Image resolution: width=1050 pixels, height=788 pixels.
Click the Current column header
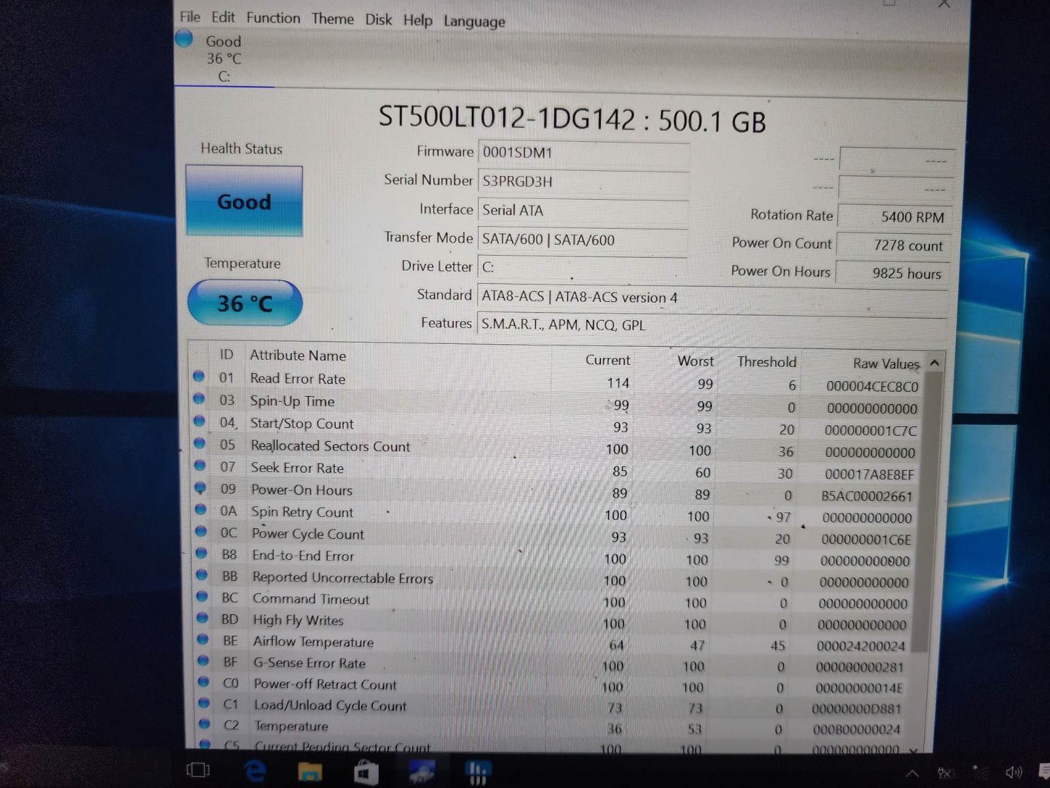pyautogui.click(x=608, y=360)
